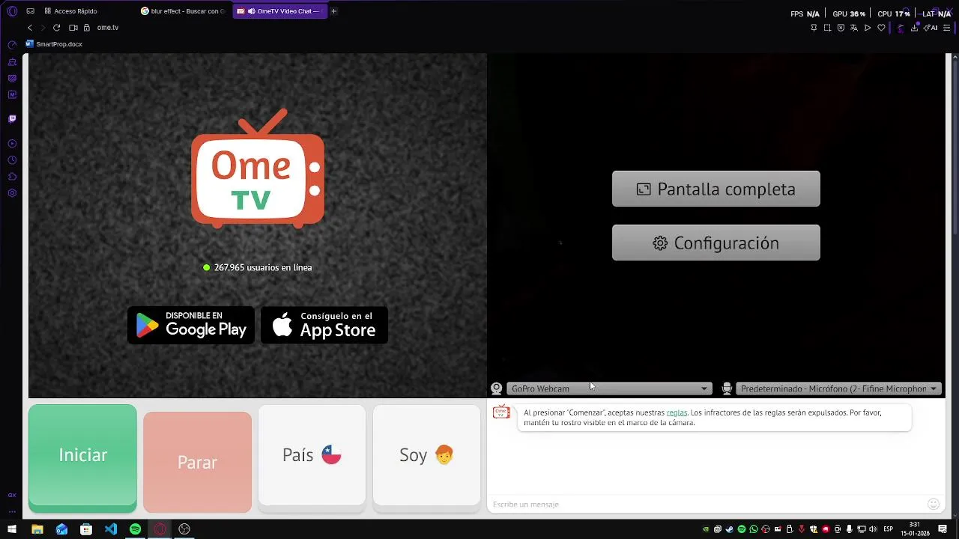
Task: Open a new browser tab with plus button
Action: (333, 11)
